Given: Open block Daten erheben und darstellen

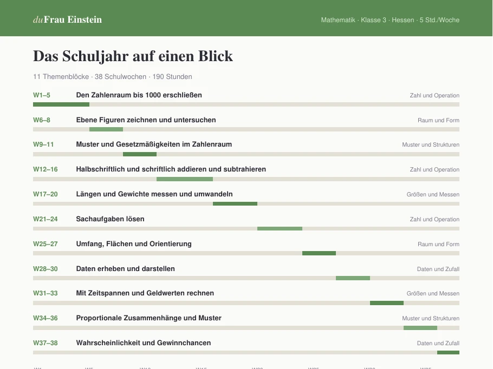Looking at the screenshot, I should 126,268.
